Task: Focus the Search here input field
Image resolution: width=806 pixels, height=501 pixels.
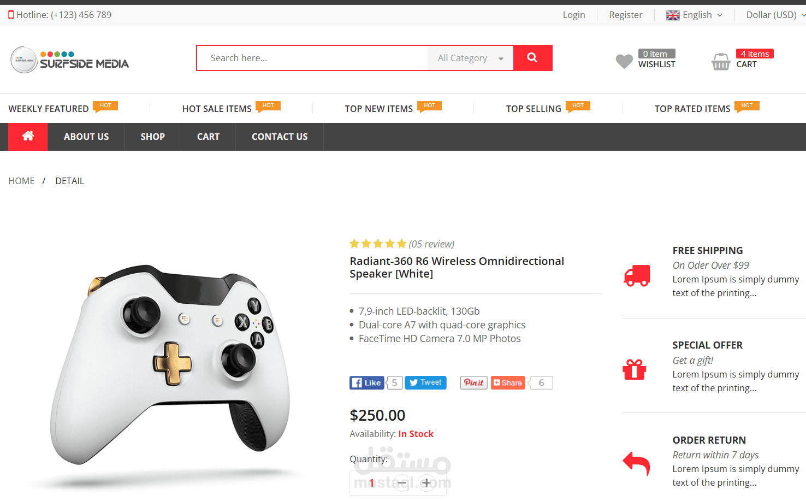Action: click(312, 58)
